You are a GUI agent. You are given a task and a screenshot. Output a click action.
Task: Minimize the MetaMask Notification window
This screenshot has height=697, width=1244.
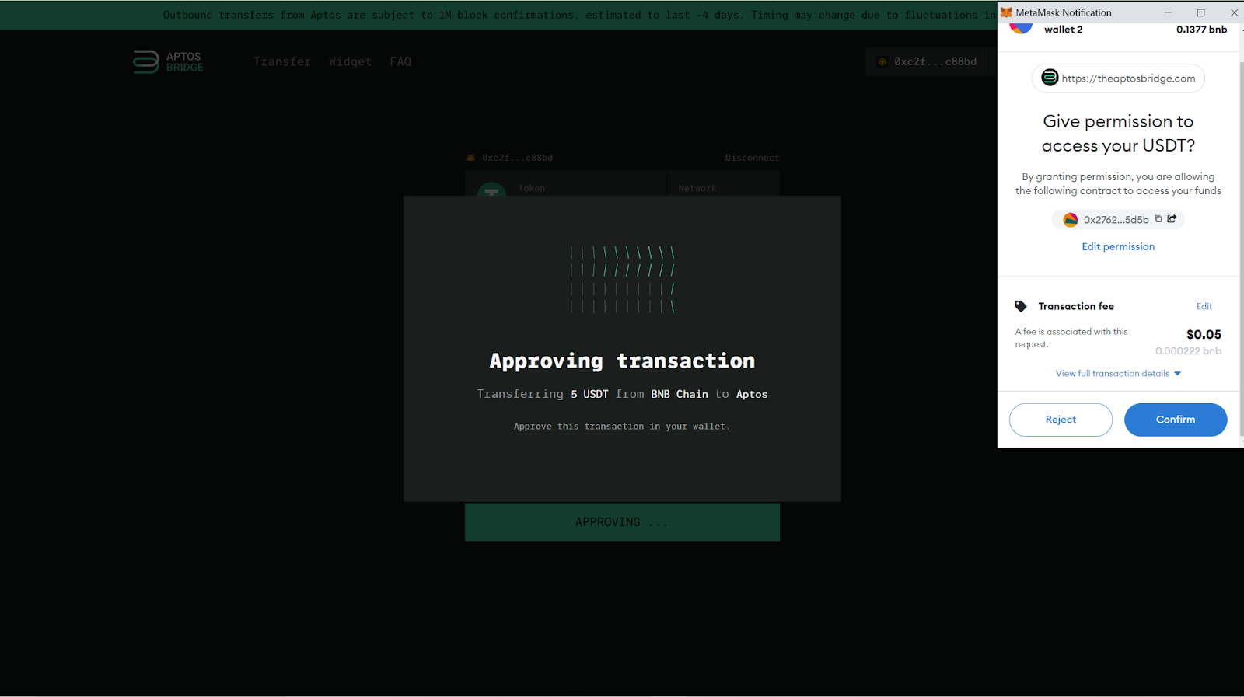pyautogui.click(x=1168, y=12)
